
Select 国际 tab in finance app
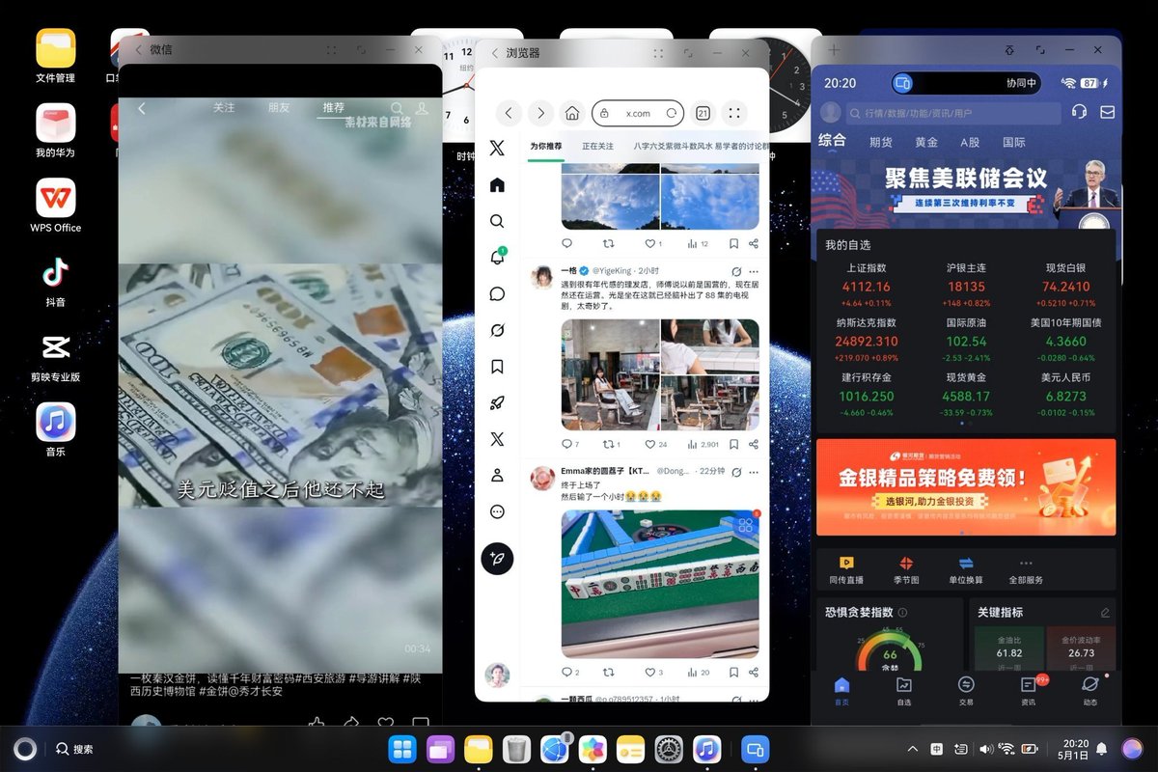[1014, 142]
